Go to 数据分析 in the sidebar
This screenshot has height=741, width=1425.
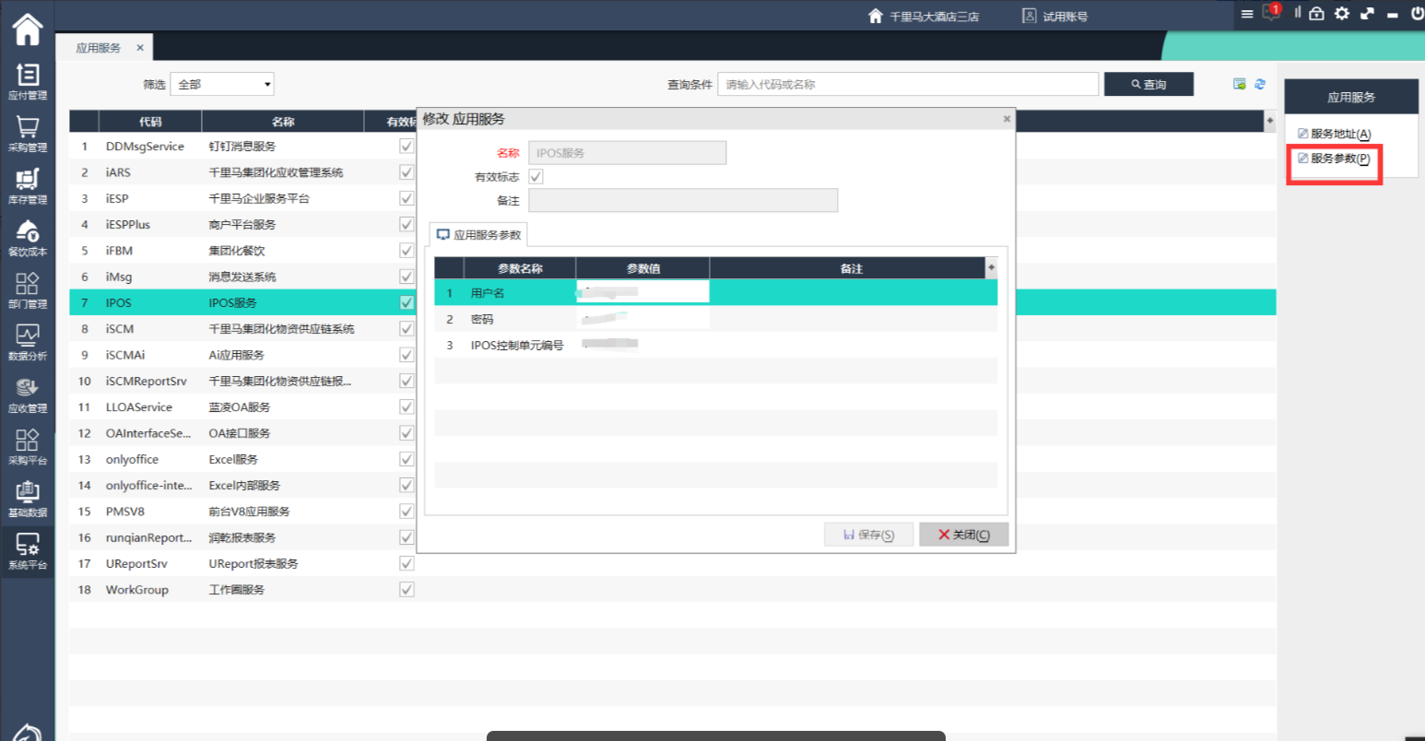(x=27, y=341)
